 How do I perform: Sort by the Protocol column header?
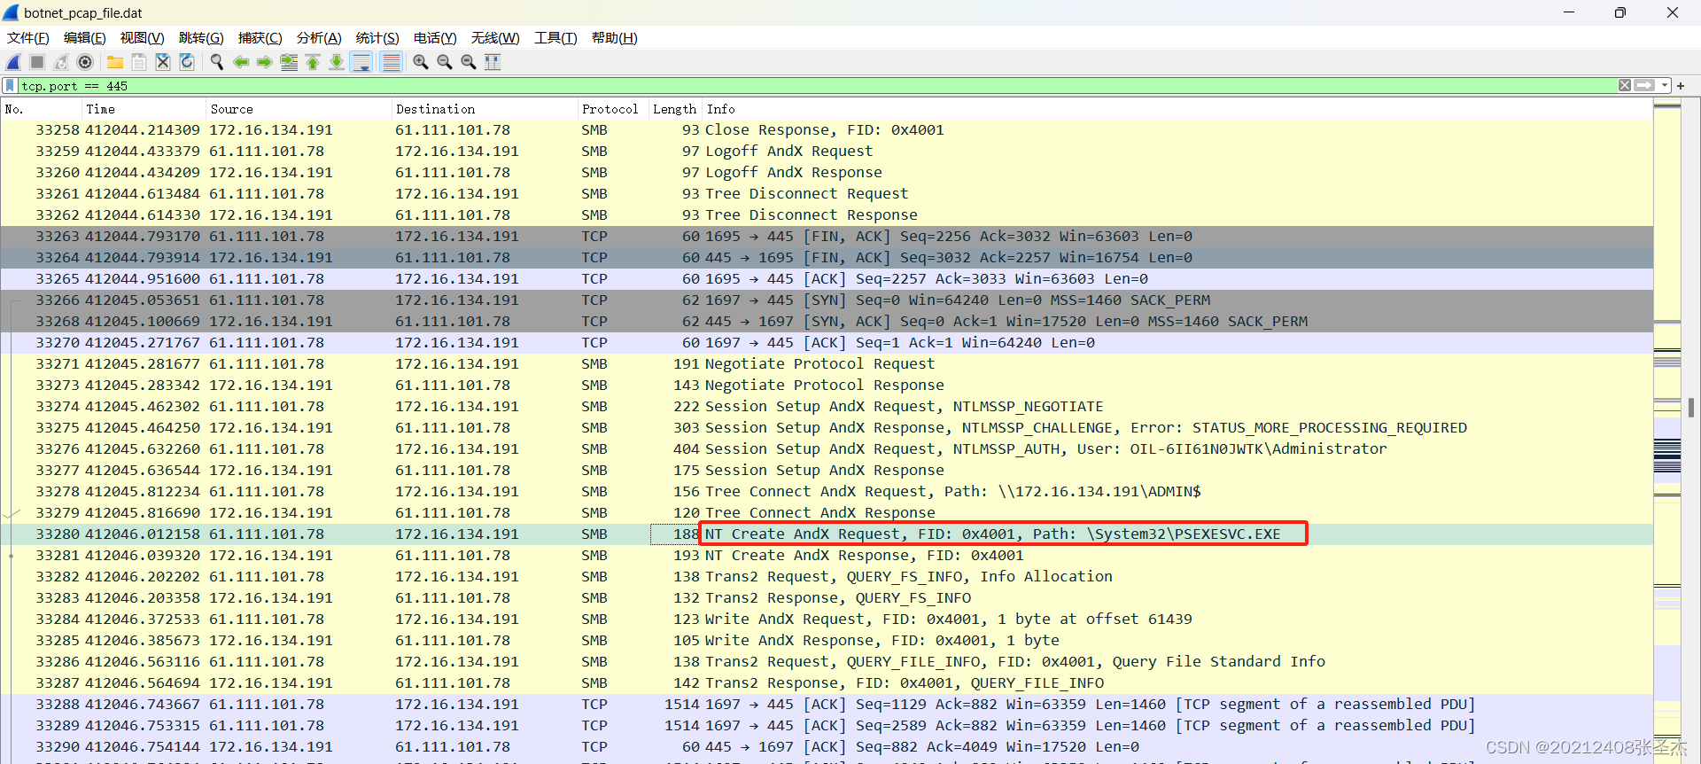613,109
